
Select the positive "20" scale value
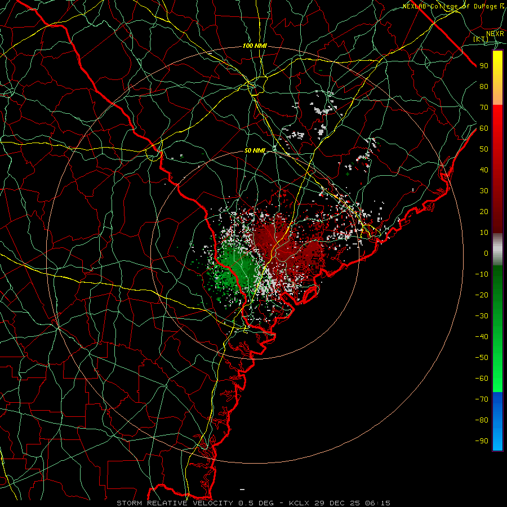click(x=484, y=212)
